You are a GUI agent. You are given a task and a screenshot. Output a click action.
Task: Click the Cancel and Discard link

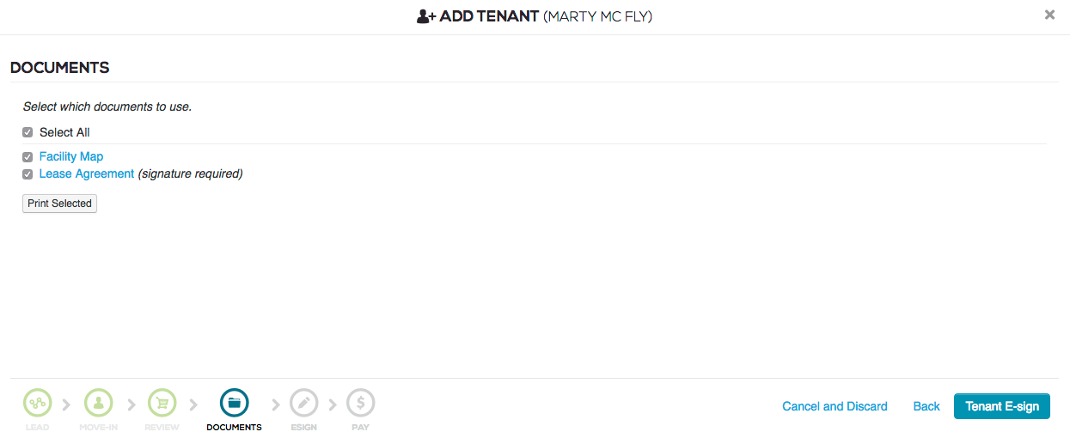(835, 406)
